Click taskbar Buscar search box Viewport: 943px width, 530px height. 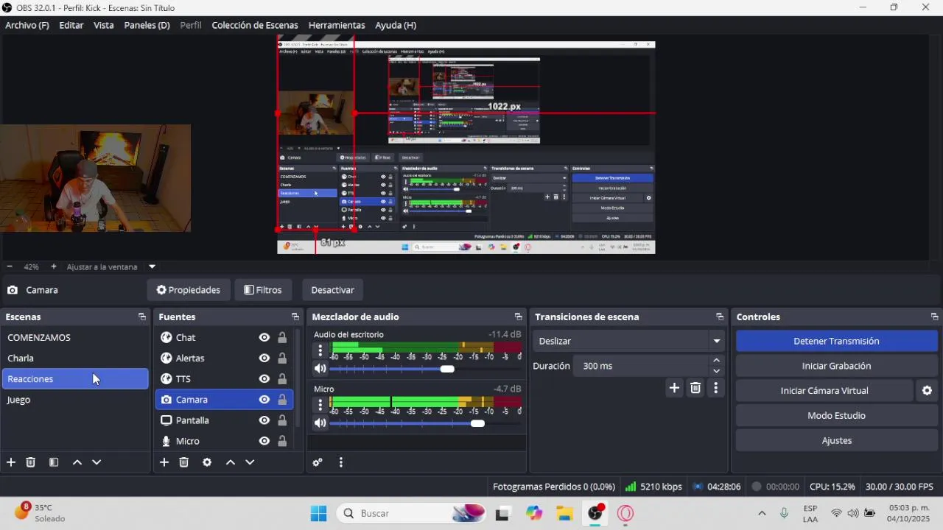tap(413, 513)
